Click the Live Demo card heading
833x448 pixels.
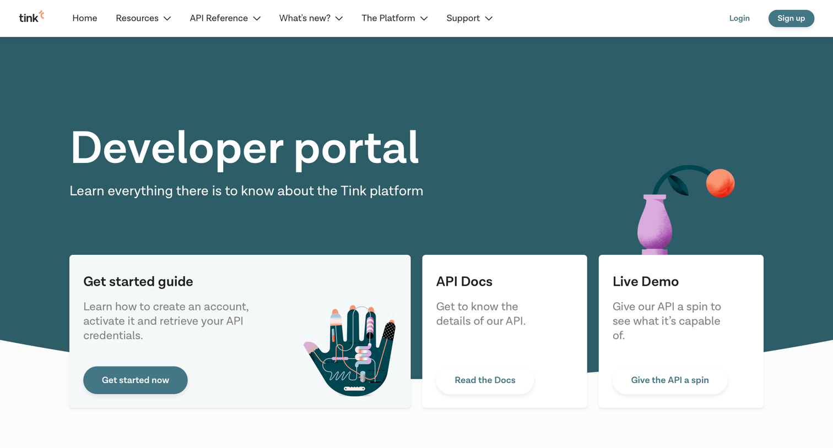[646, 282]
